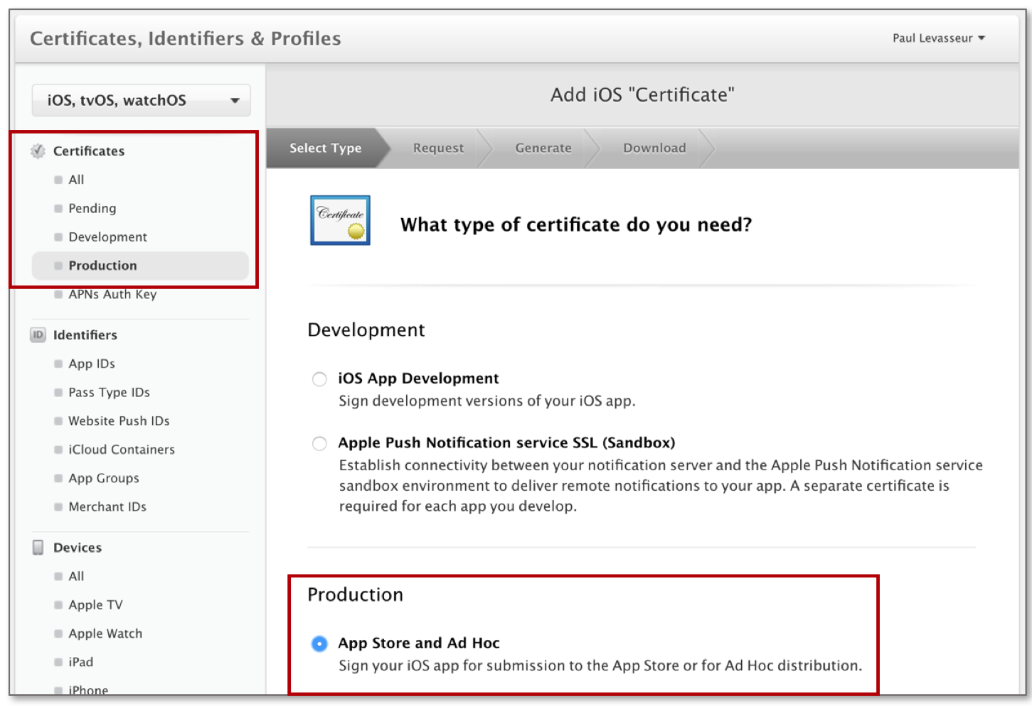Open the Pending certificates list
1032x706 pixels.
pos(92,208)
